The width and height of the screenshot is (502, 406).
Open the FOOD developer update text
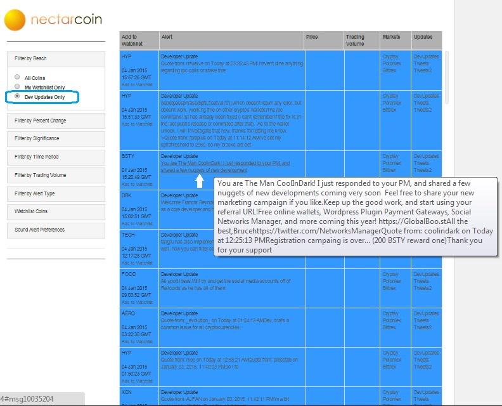click(x=226, y=285)
